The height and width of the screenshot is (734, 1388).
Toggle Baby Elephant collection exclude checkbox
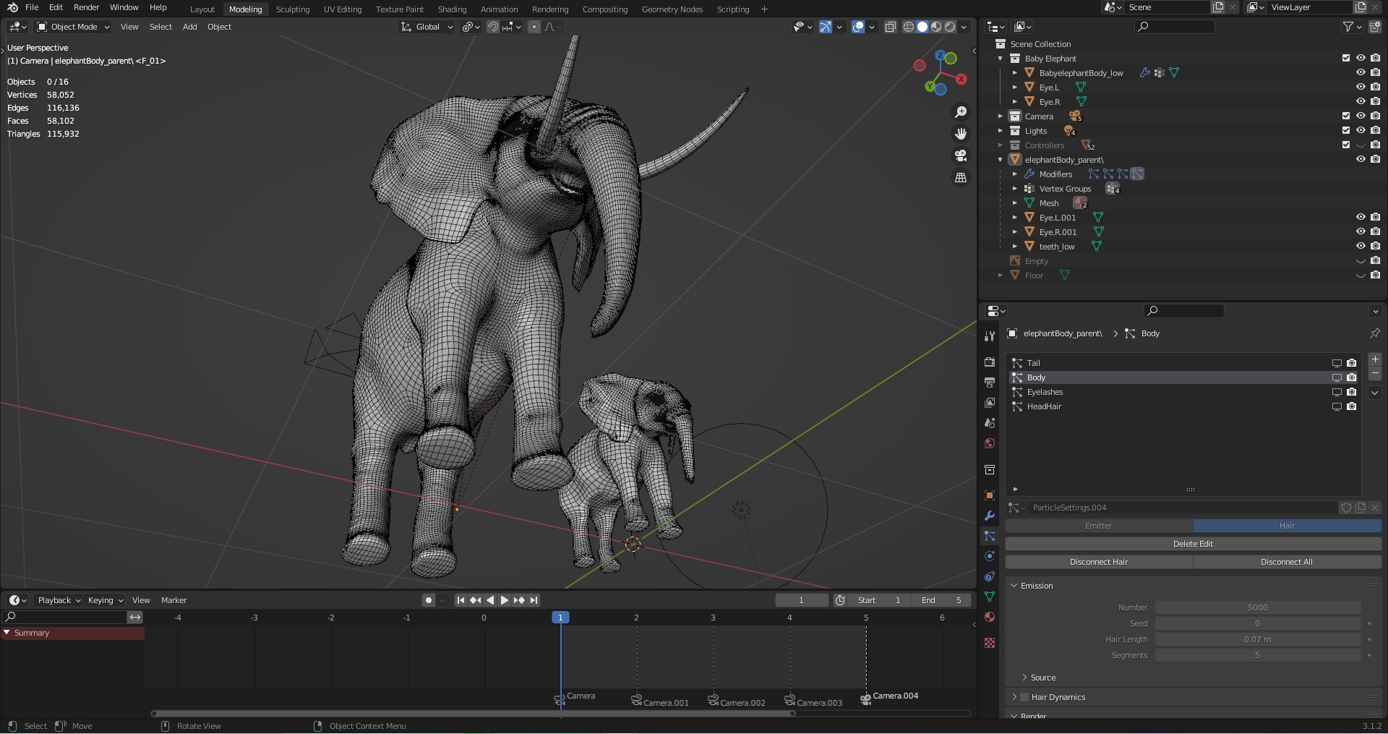pos(1346,58)
